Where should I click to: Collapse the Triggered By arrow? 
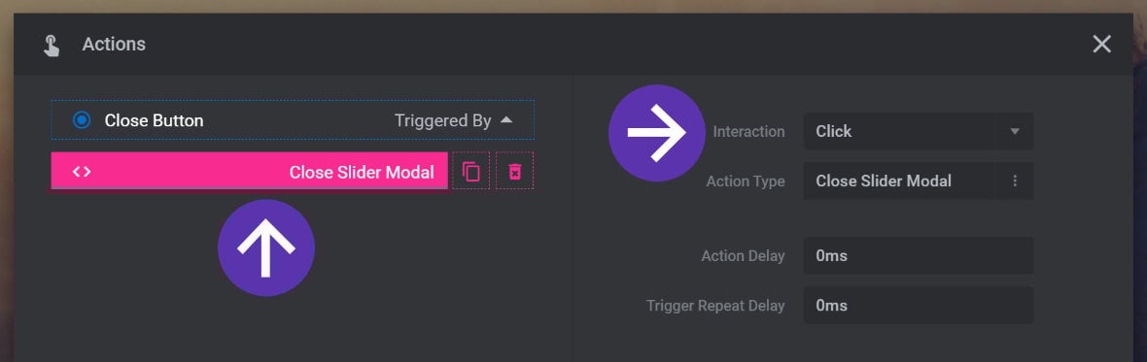click(506, 120)
